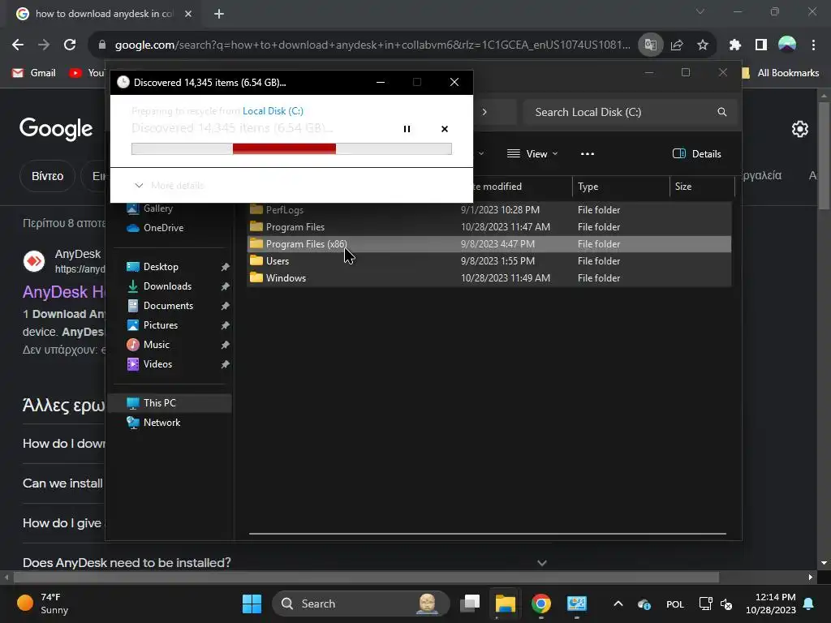Select the Program Files (x86) folder
This screenshot has height=623, width=831.
489,243
